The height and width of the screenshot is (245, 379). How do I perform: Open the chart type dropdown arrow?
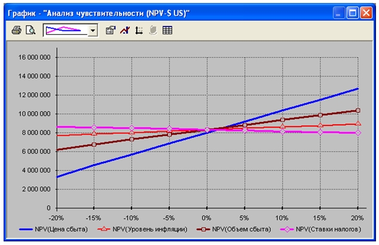click(x=93, y=30)
